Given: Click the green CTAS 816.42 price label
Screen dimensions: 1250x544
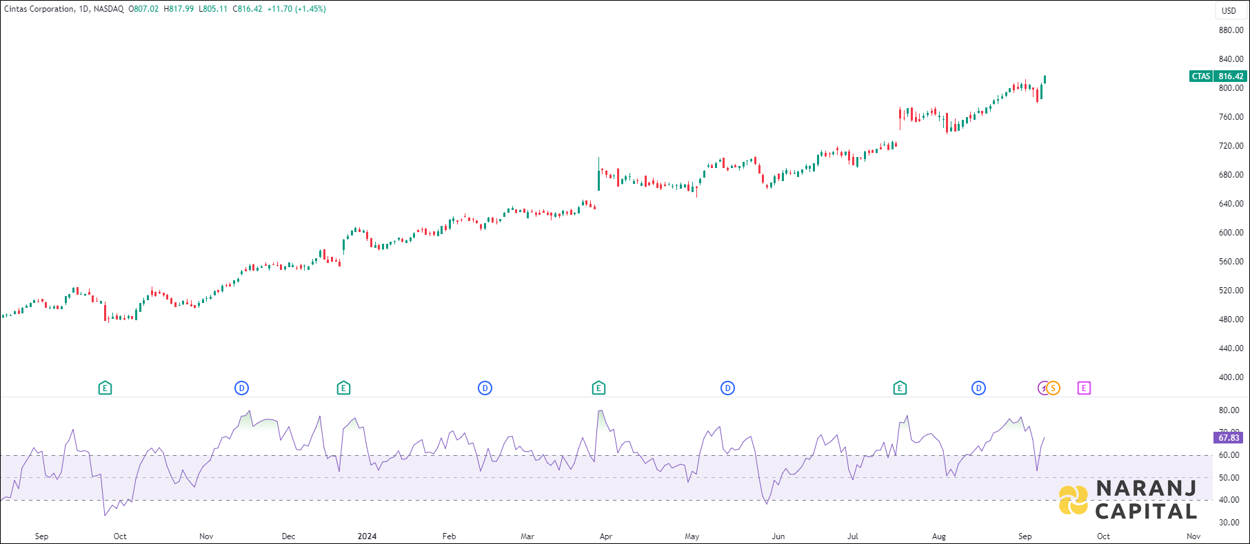Looking at the screenshot, I should (1218, 76).
